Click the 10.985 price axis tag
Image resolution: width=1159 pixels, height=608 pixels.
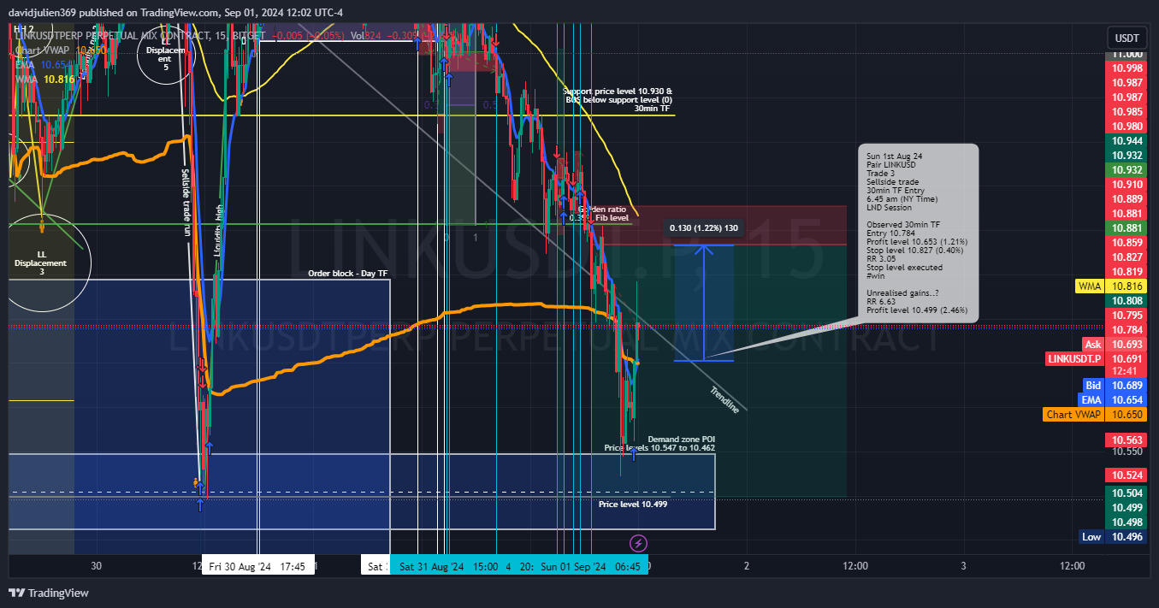1127,112
